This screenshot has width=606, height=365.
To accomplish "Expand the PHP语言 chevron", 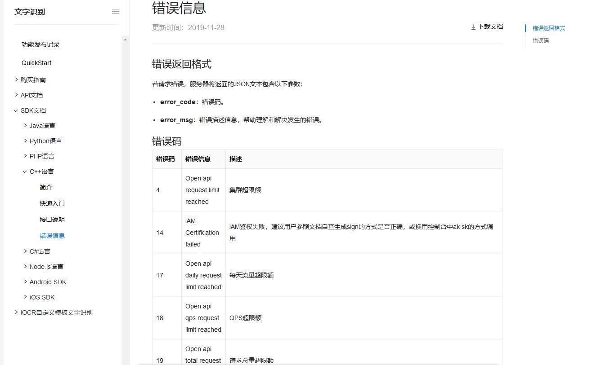I will (x=25, y=156).
